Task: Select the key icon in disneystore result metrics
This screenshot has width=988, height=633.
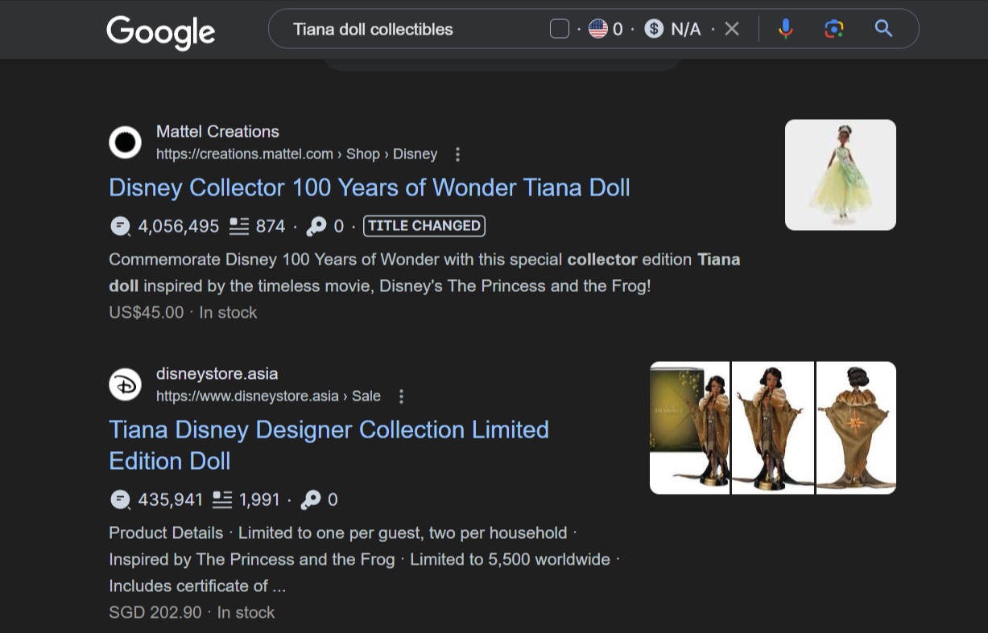Action: point(311,499)
